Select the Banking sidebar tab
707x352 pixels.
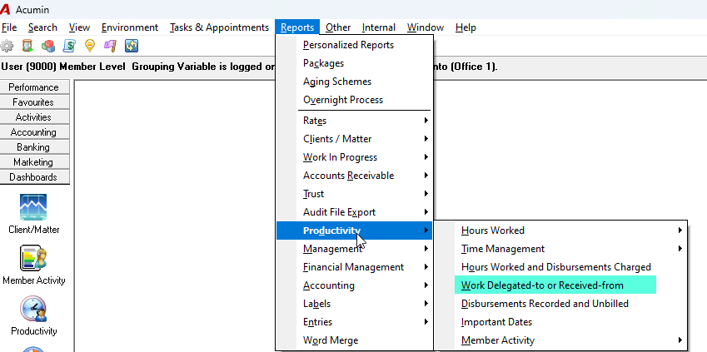click(x=35, y=147)
